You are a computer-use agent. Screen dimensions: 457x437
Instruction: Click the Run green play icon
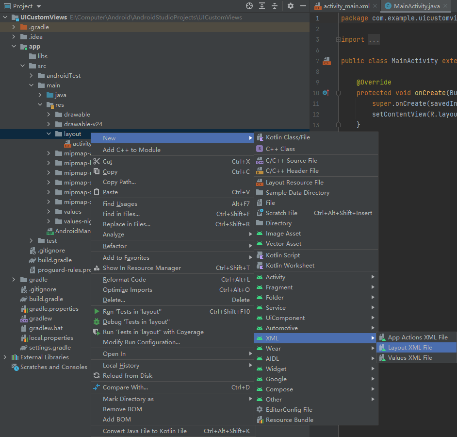point(97,311)
